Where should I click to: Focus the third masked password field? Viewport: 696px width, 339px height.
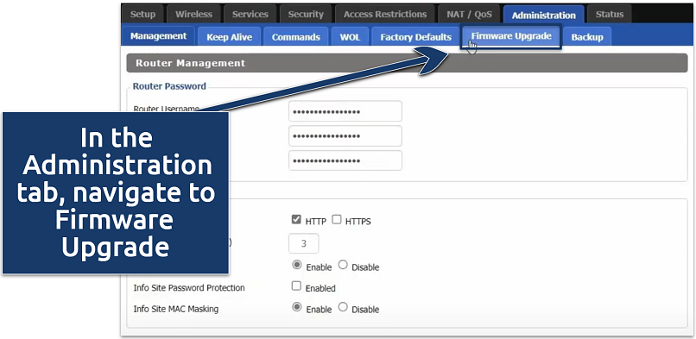(345, 160)
